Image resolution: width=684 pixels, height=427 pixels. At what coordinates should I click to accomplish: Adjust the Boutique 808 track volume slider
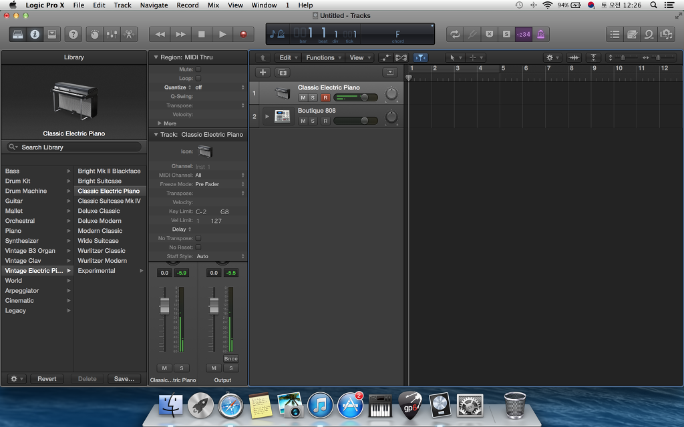click(x=355, y=121)
